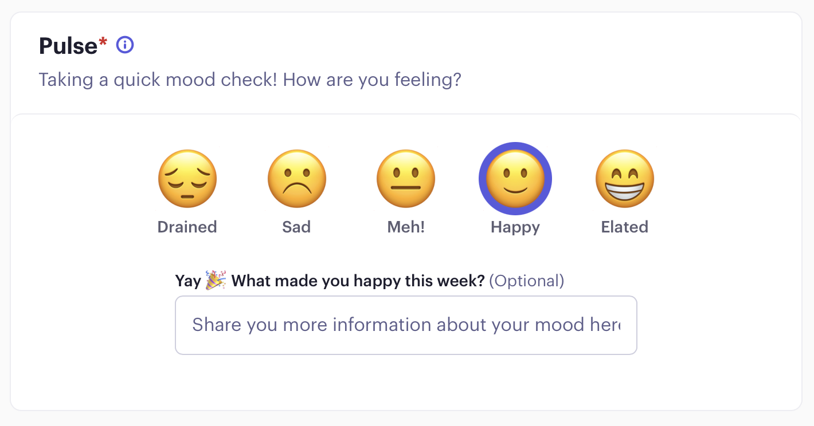
Task: Click the 'Yay' text before the popper
Action: coord(188,281)
